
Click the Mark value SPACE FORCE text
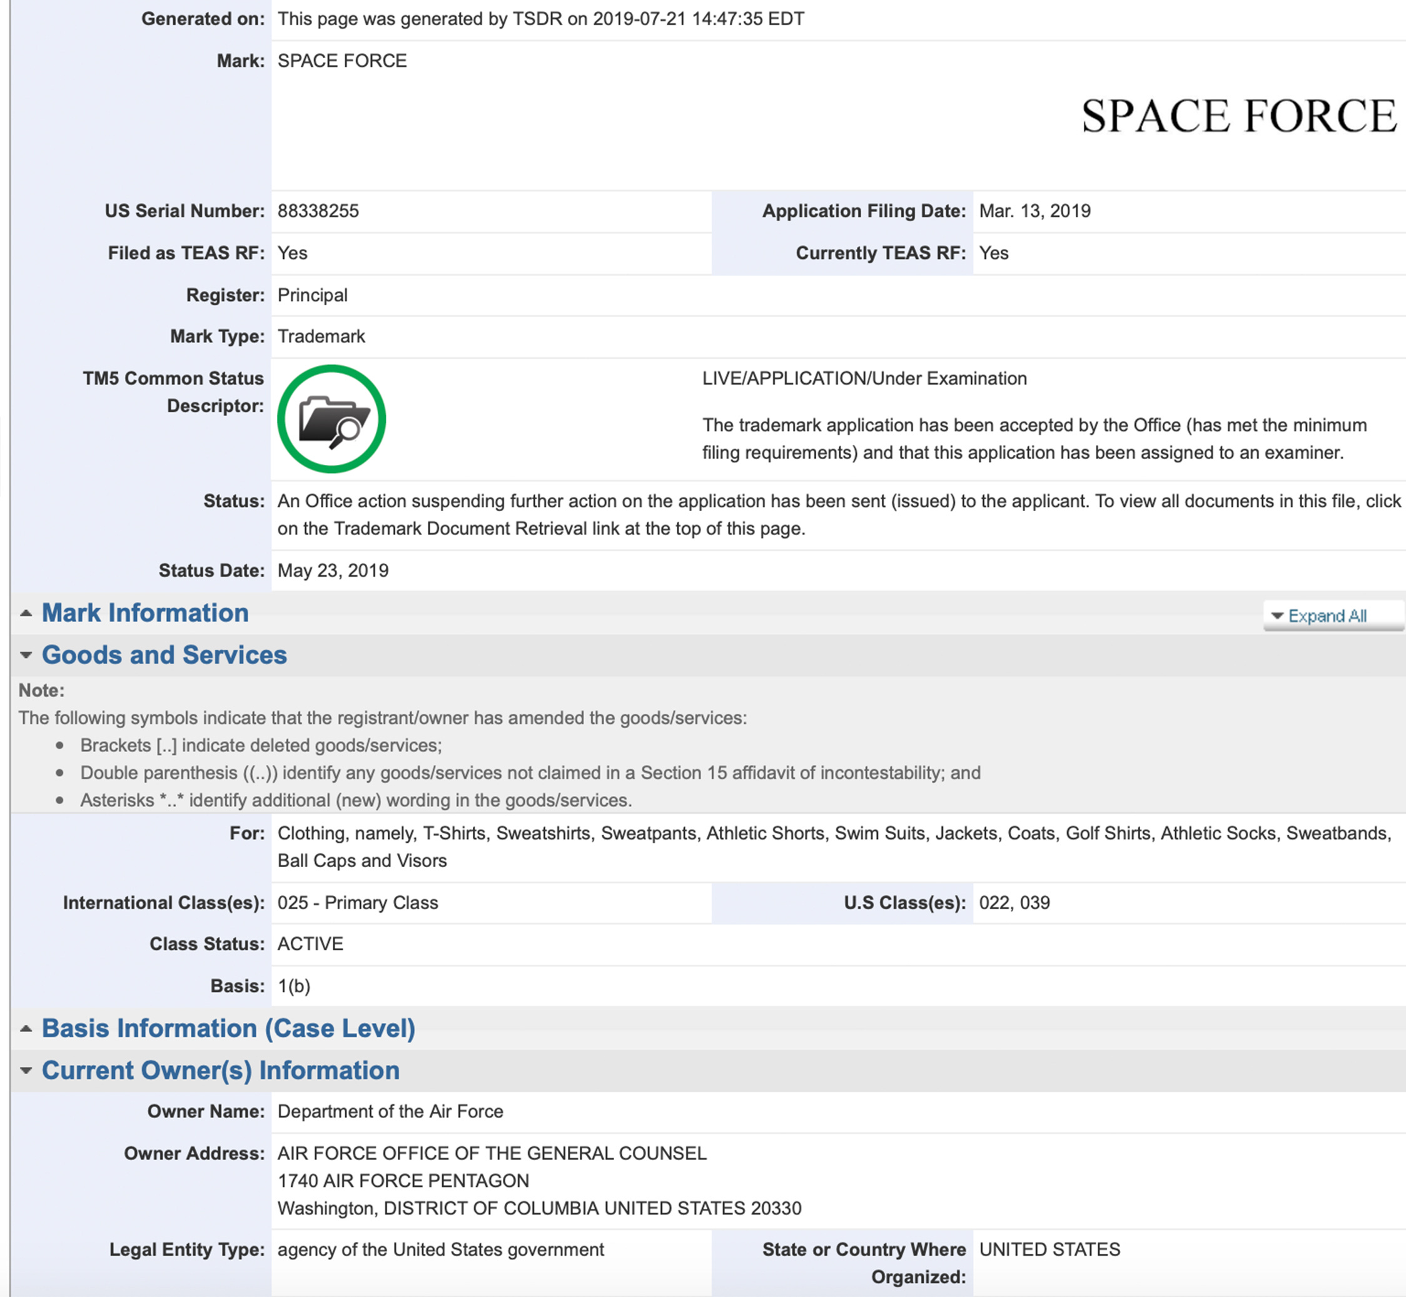[341, 61]
